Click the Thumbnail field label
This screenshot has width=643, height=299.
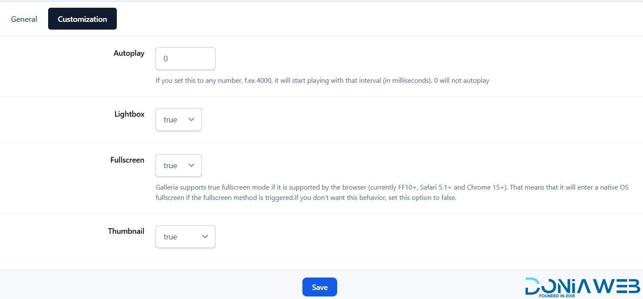click(126, 231)
